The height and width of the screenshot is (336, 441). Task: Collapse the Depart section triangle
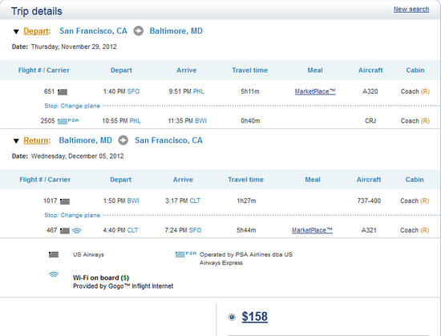coord(16,31)
